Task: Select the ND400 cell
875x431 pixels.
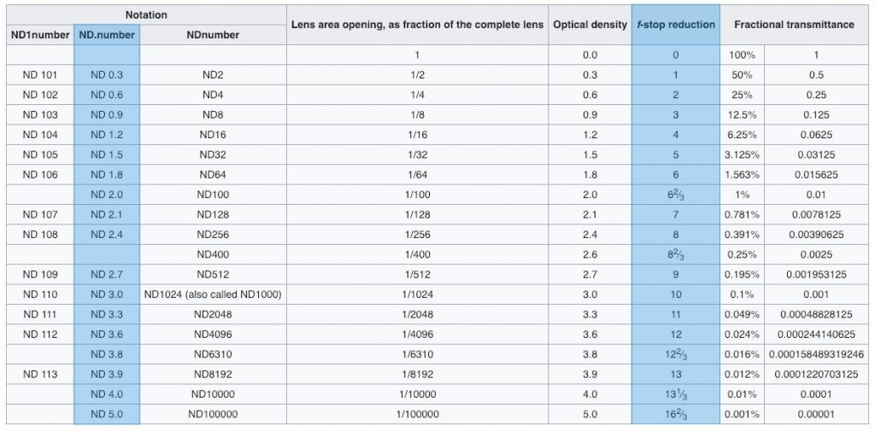Action: coord(212,254)
